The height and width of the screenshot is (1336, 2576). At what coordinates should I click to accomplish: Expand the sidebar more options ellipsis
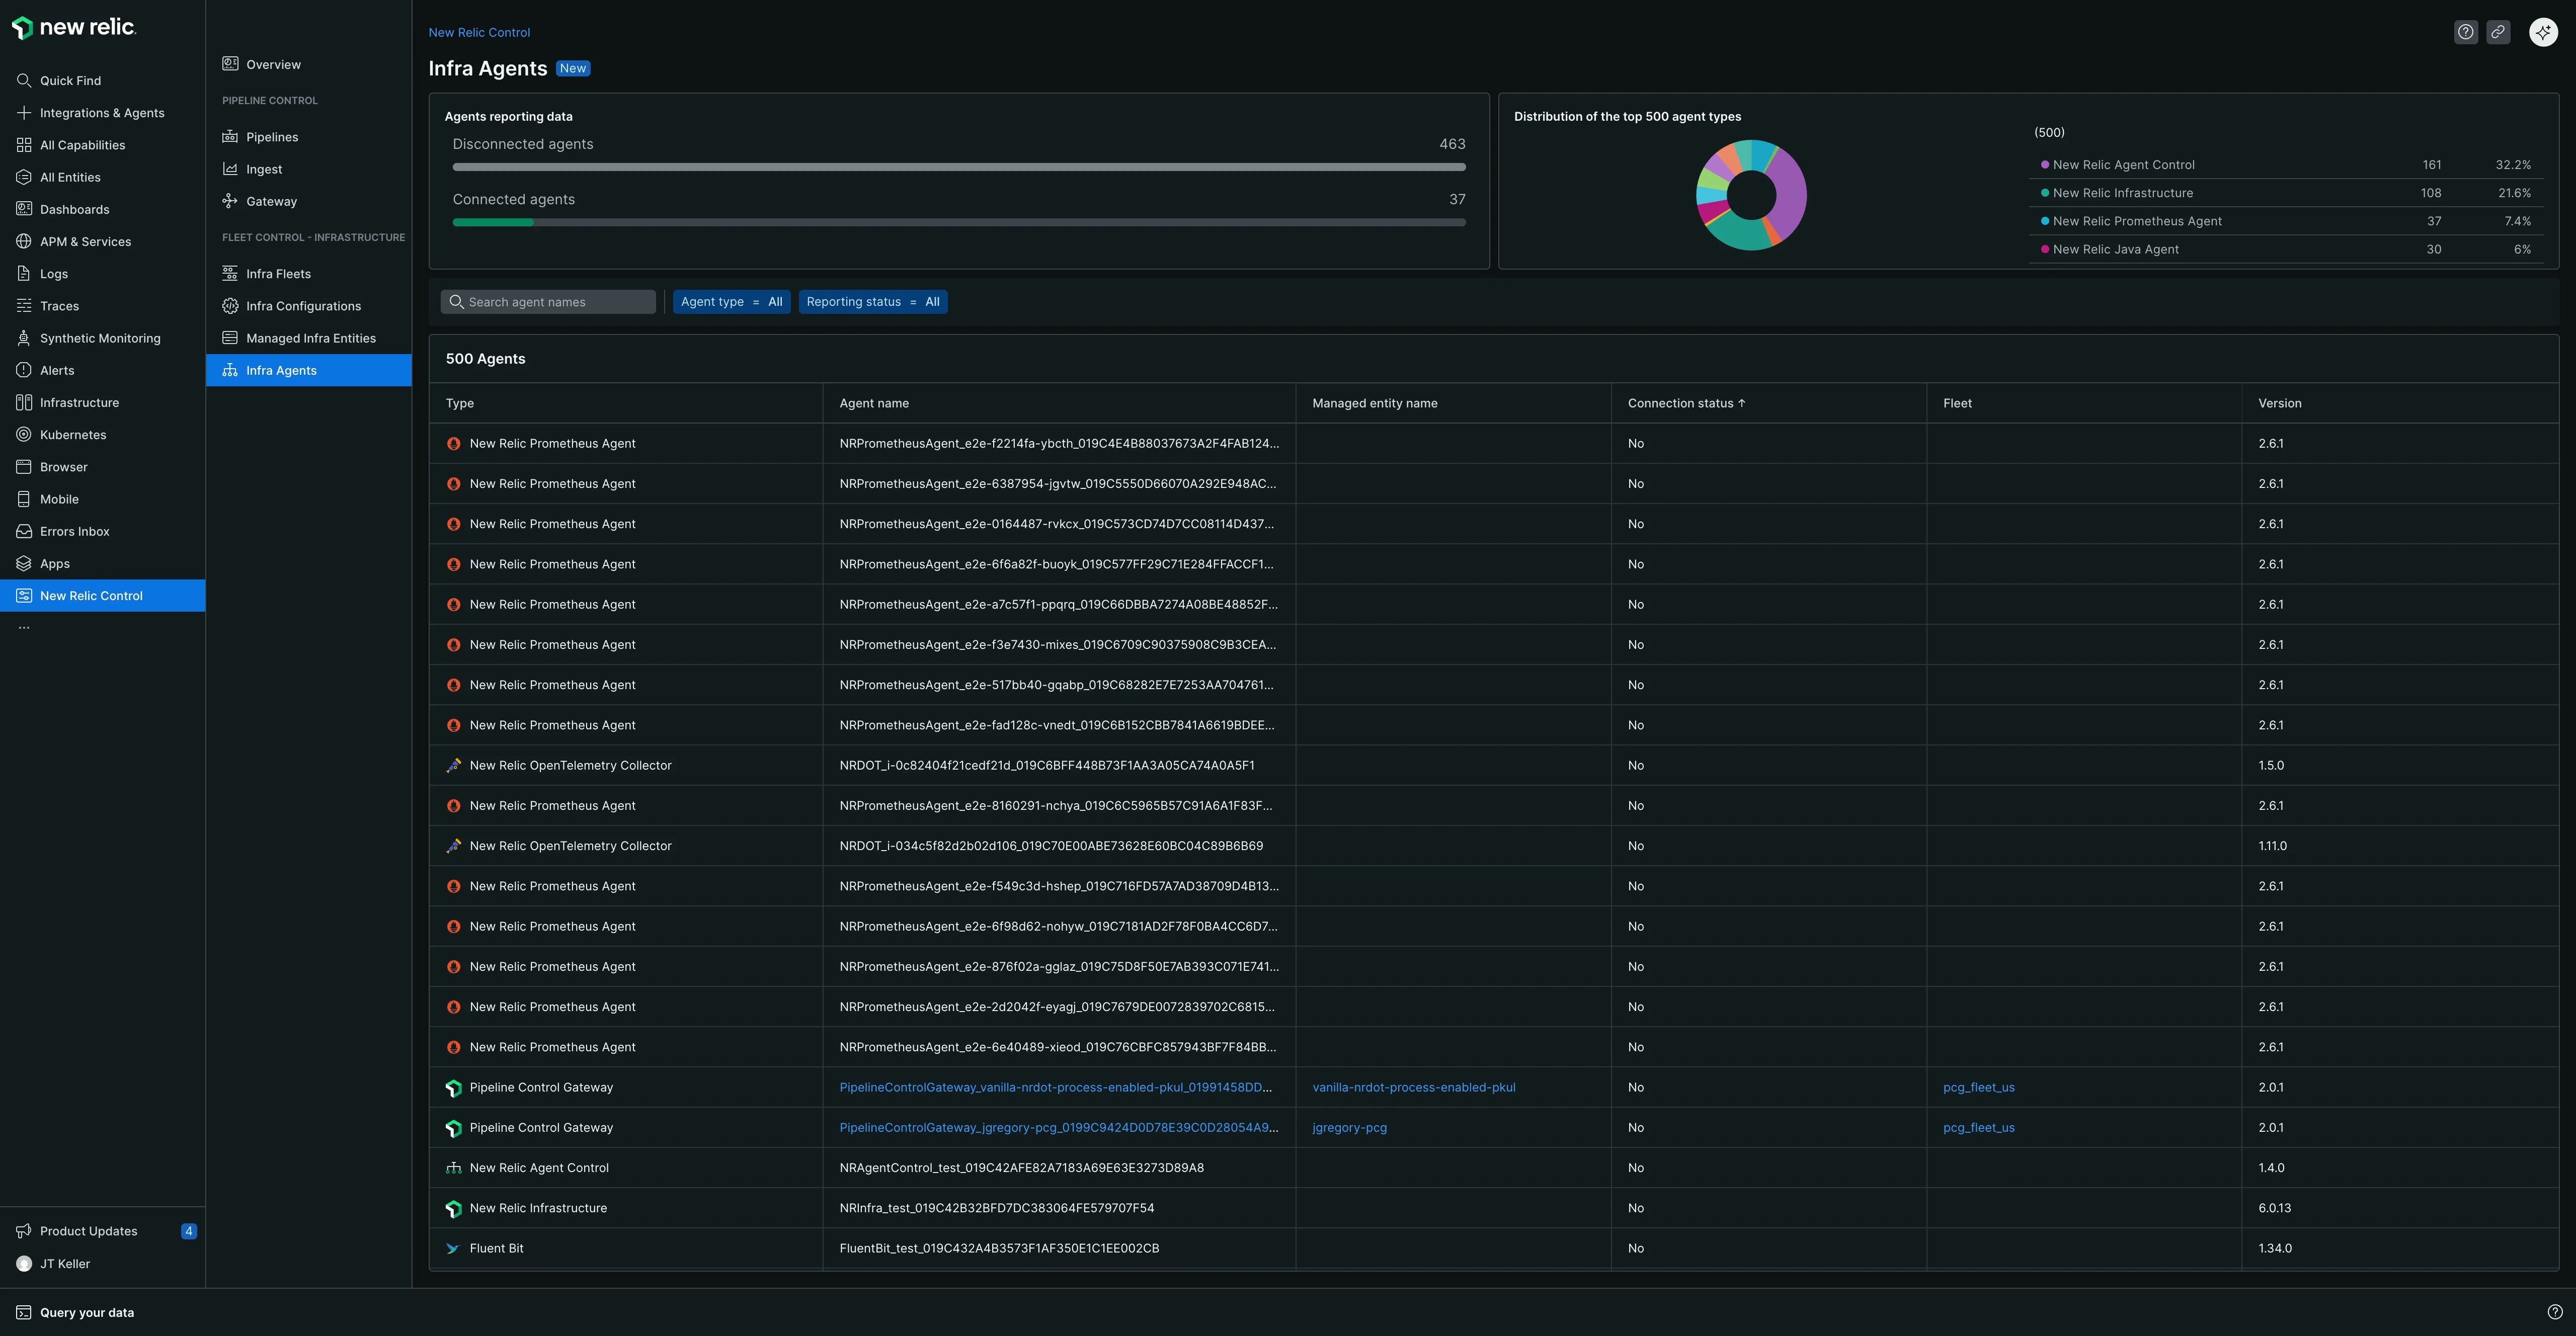pyautogui.click(x=24, y=627)
